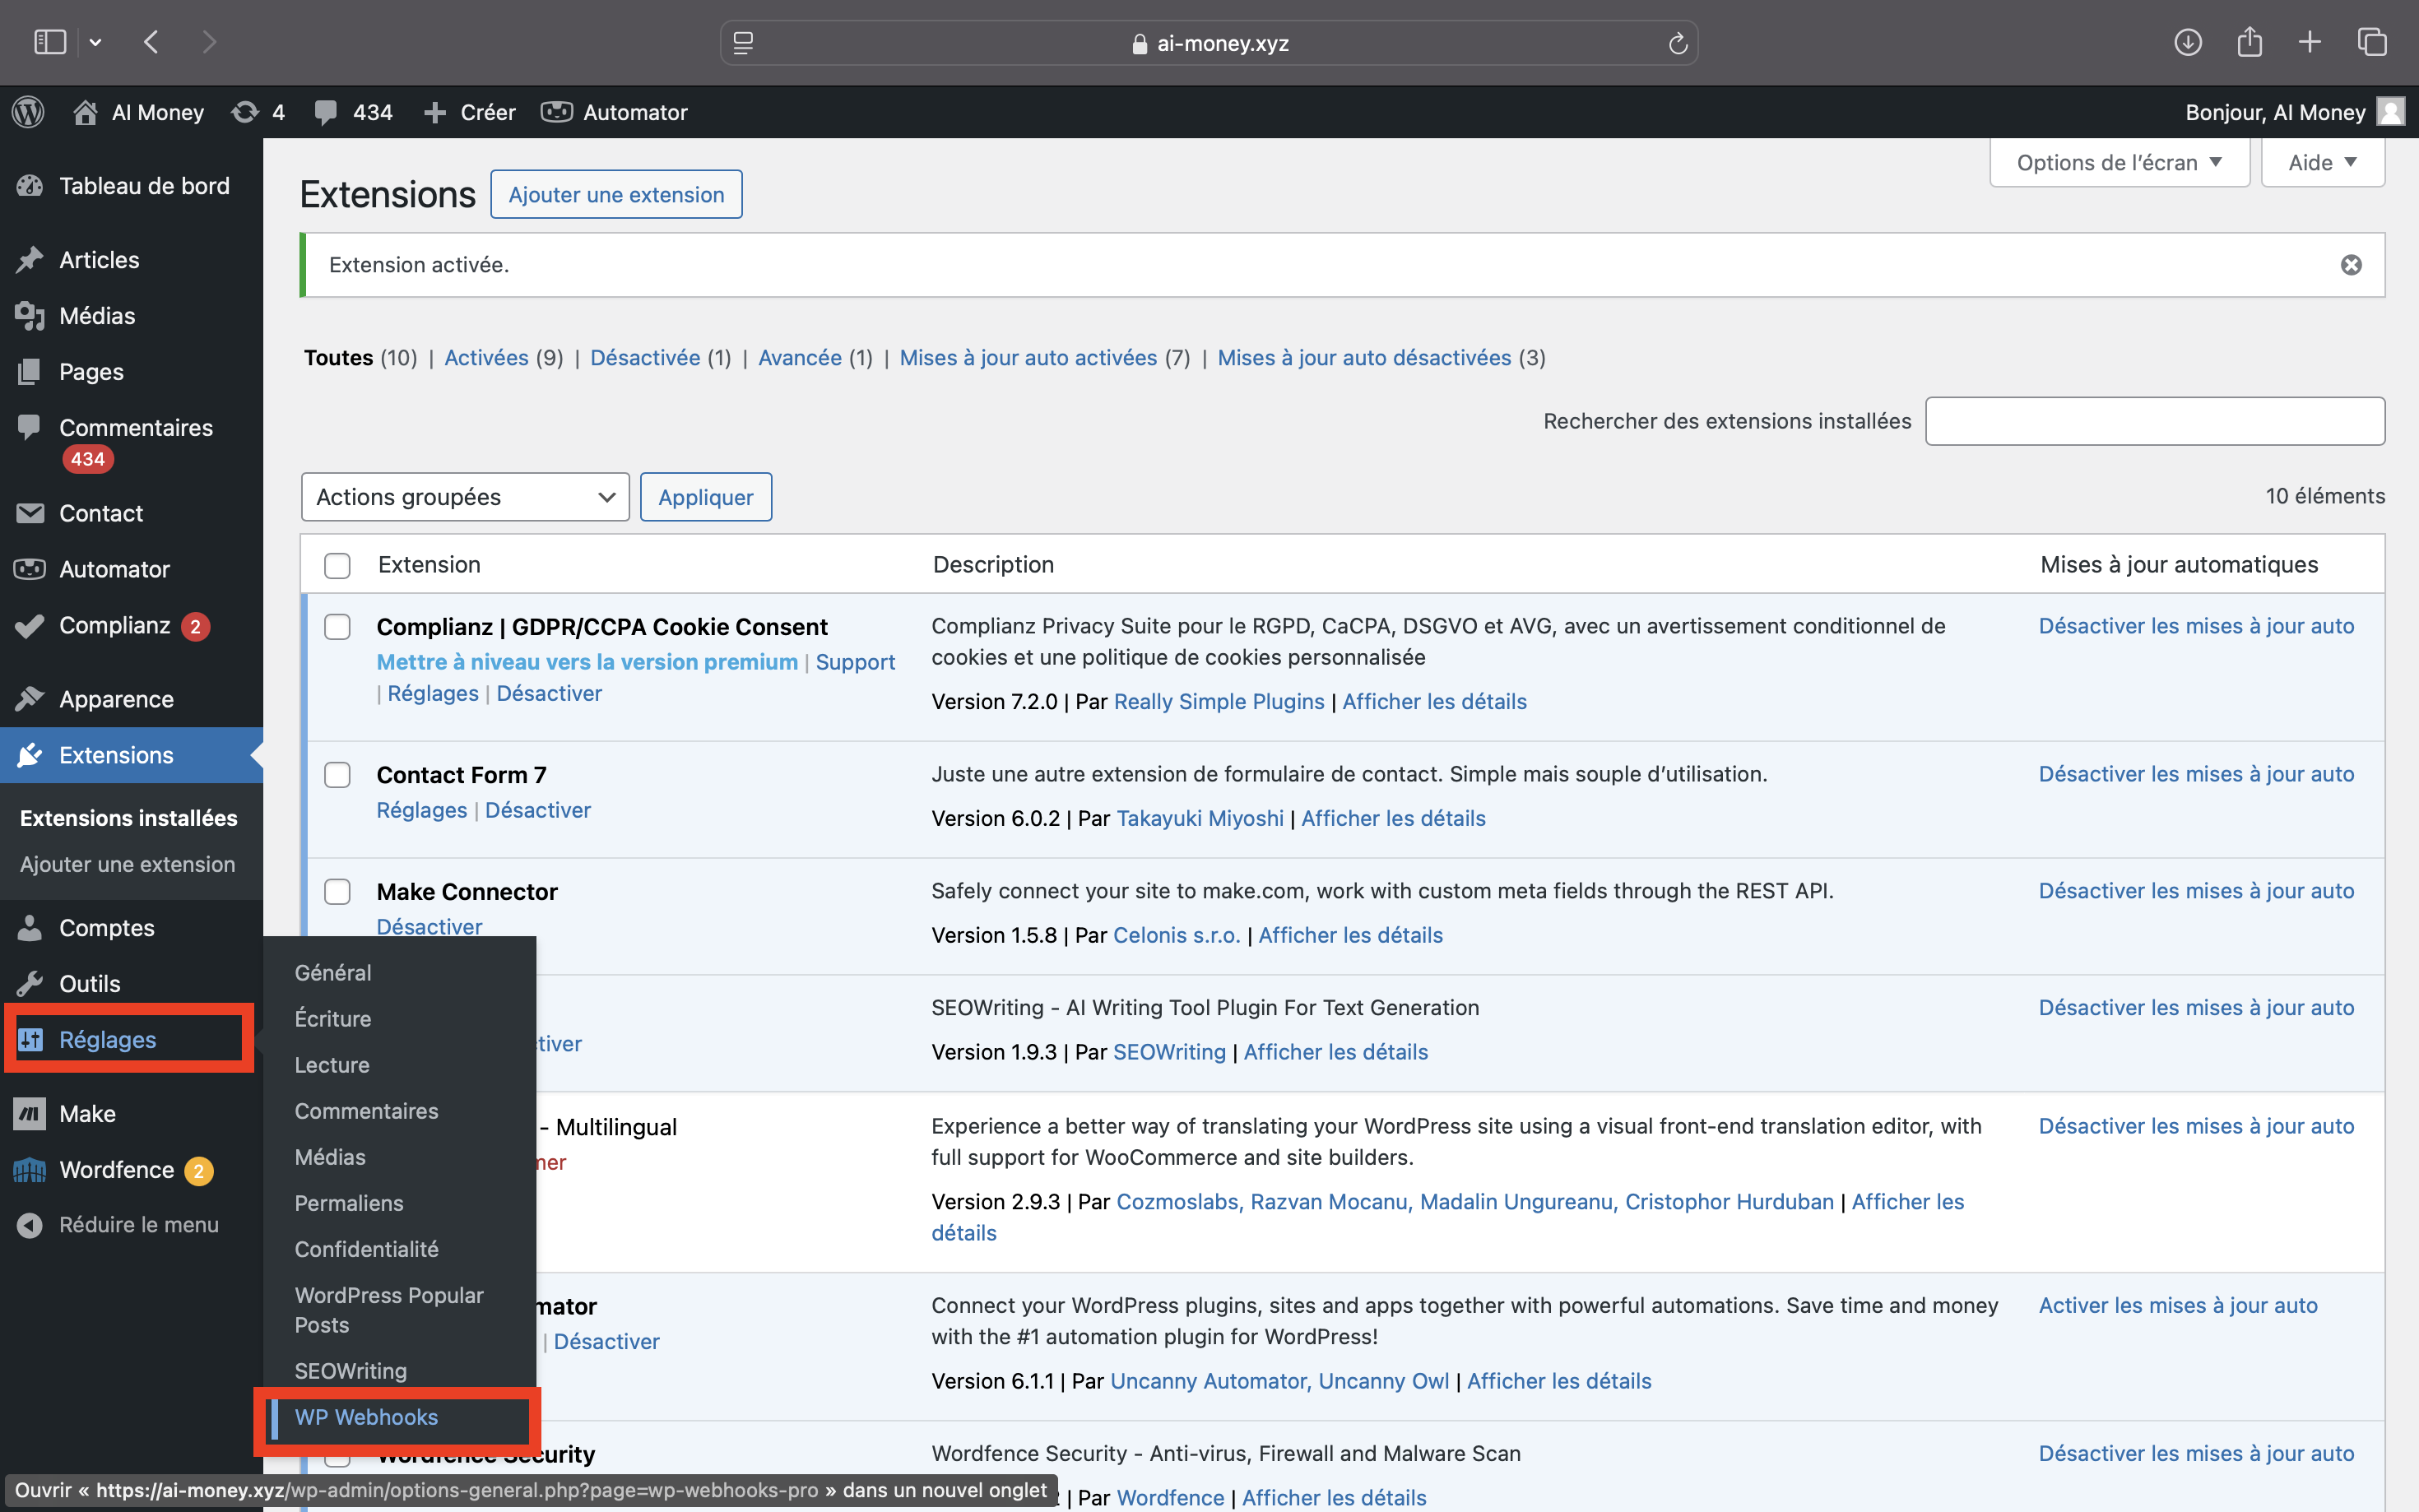2419x1512 pixels.
Task: Filter by Avancée (1) extensions
Action: click(815, 358)
